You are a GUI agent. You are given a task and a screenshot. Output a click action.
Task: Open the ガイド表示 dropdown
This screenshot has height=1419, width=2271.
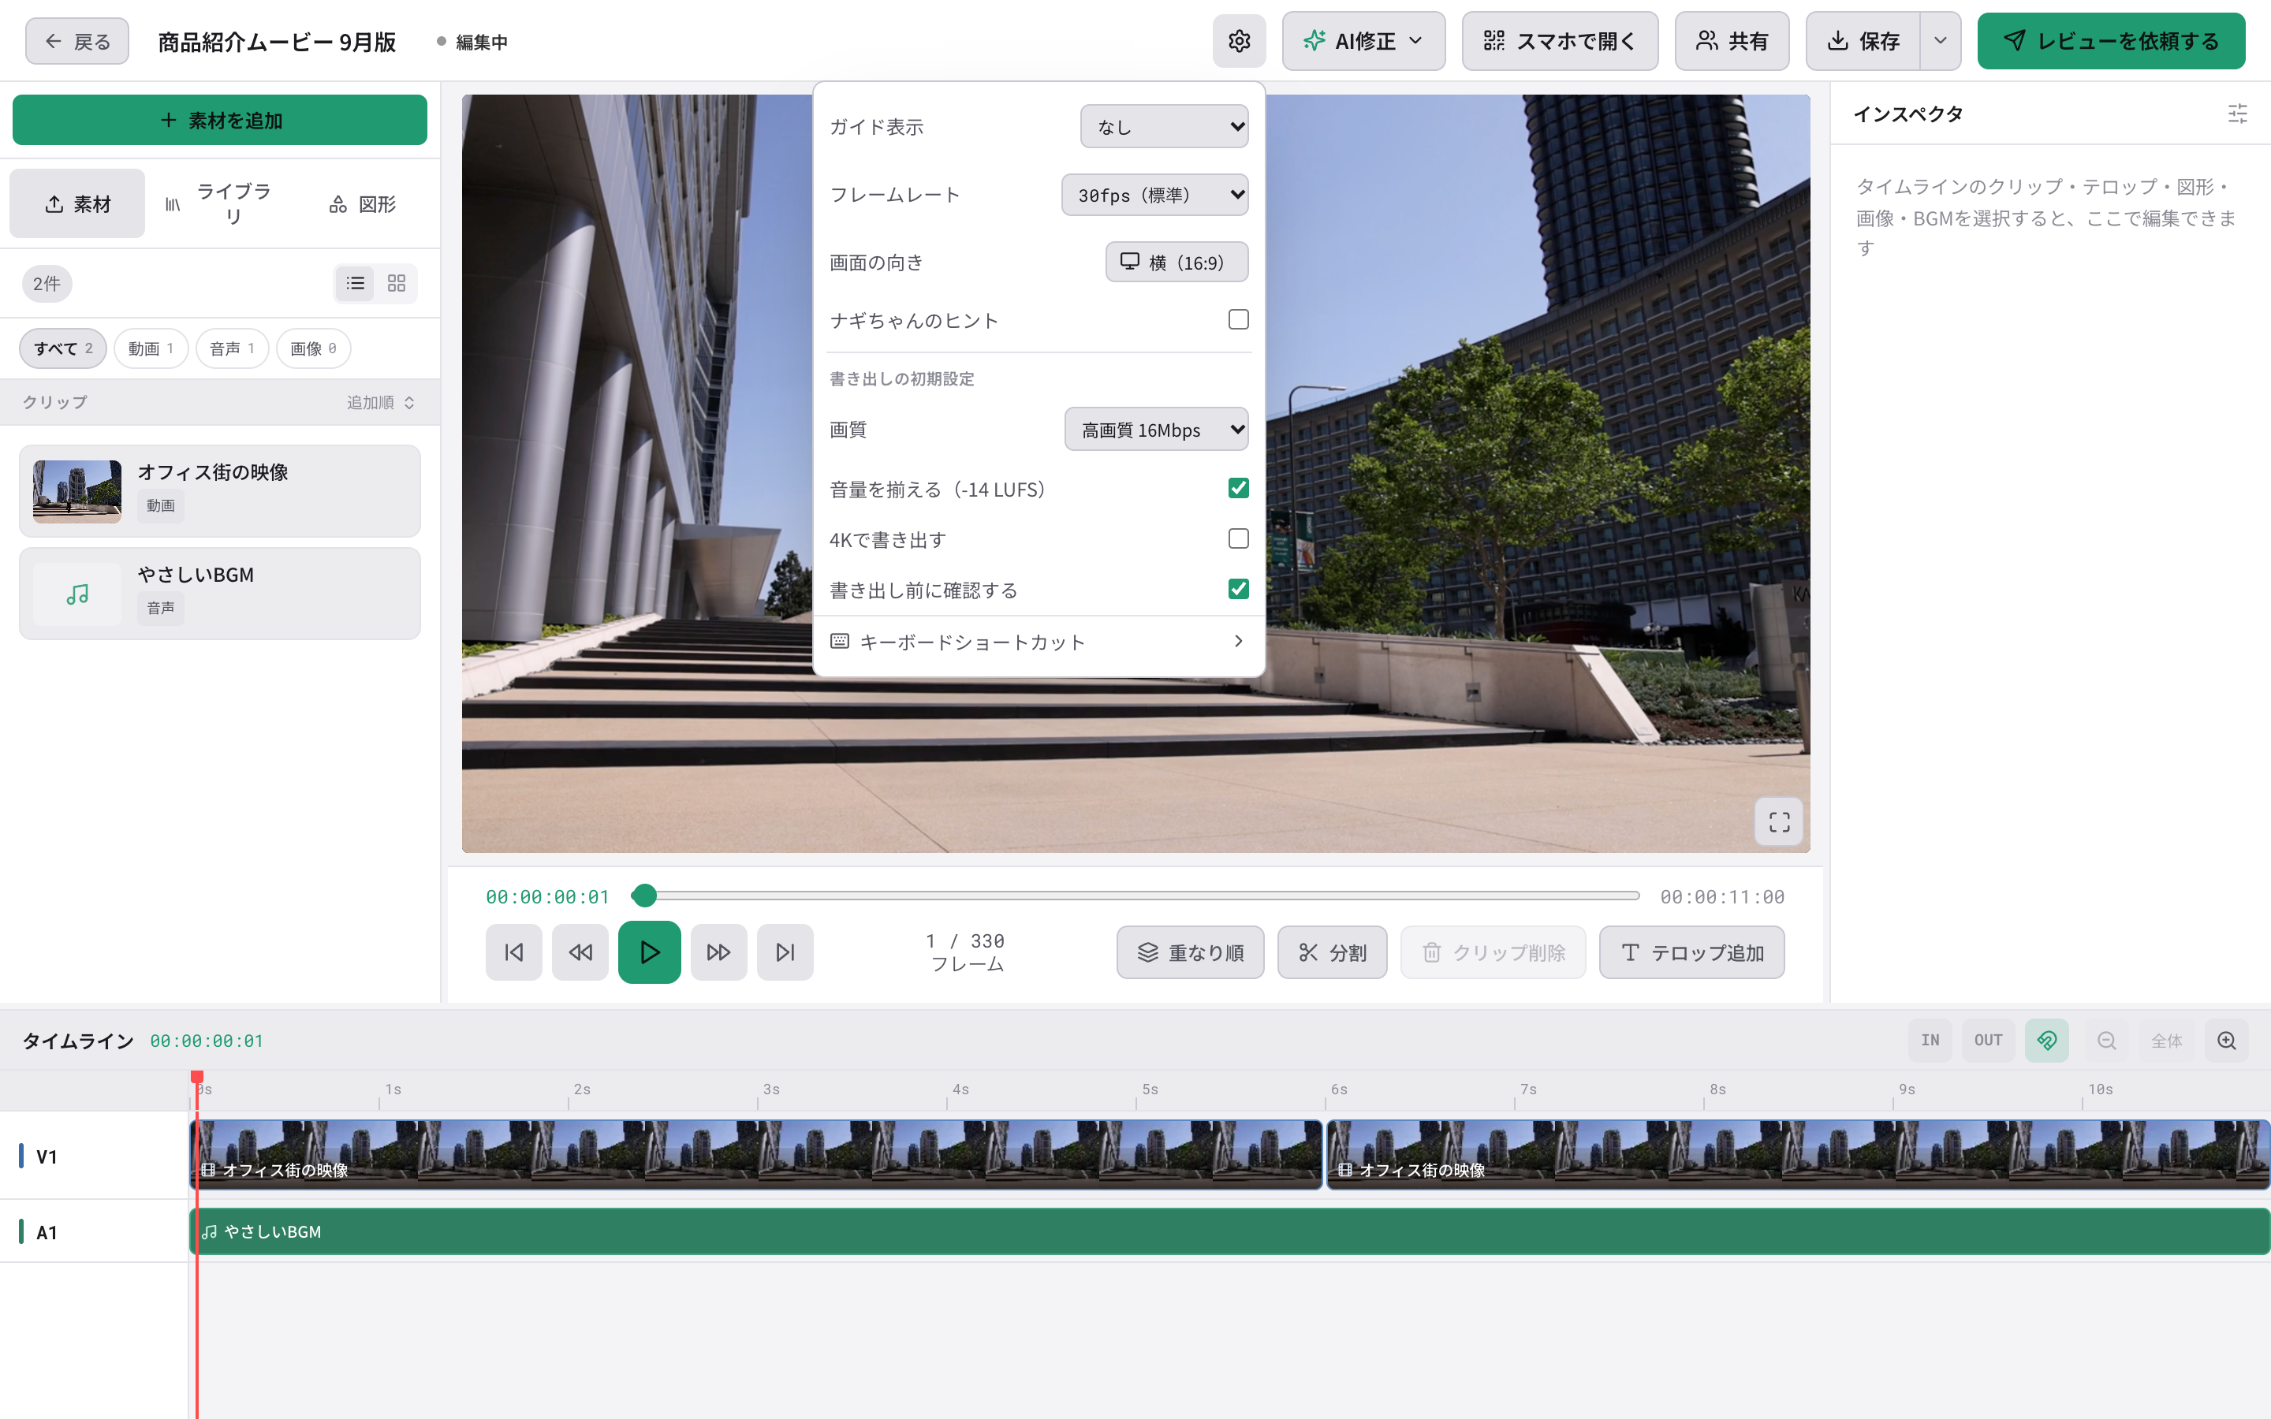[1165, 127]
